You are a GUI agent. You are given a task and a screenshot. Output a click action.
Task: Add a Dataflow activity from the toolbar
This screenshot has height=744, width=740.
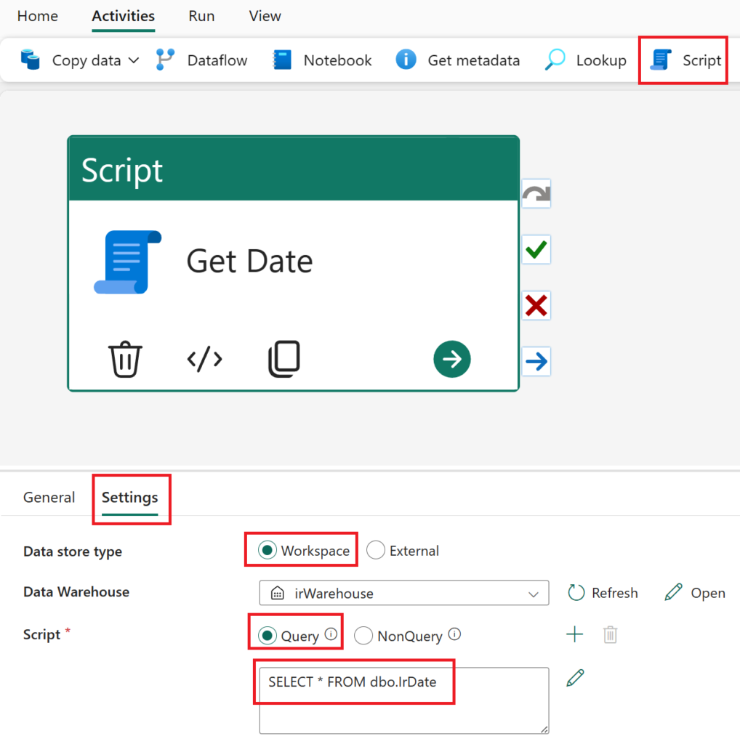coord(201,60)
